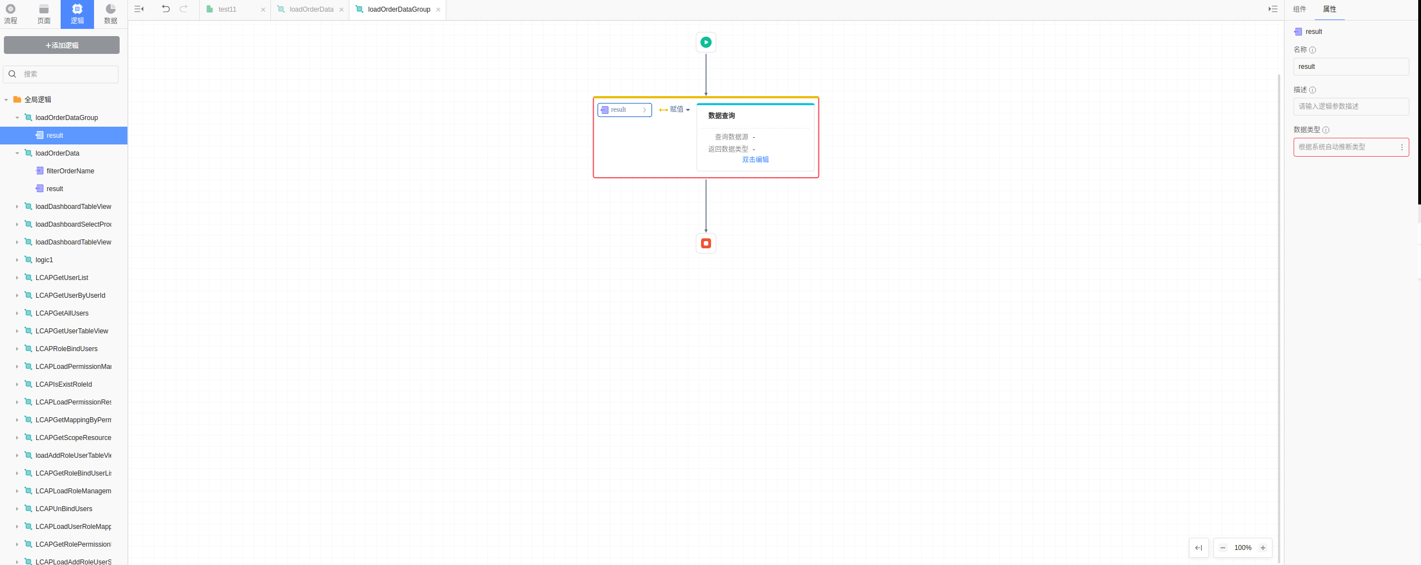The image size is (1421, 565).
Task: Select filterOrderName parameter in tree
Action: pyautogui.click(x=70, y=171)
